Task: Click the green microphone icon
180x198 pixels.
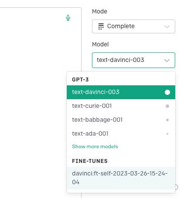Action: (68, 18)
